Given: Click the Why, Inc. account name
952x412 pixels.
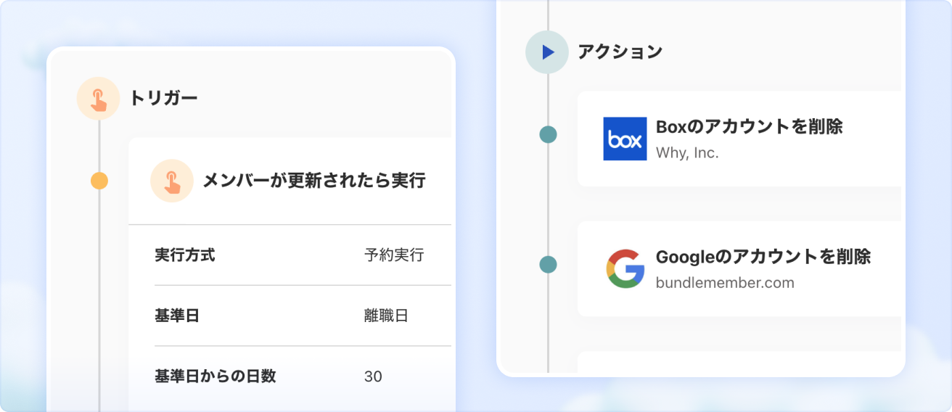Looking at the screenshot, I should point(687,153).
